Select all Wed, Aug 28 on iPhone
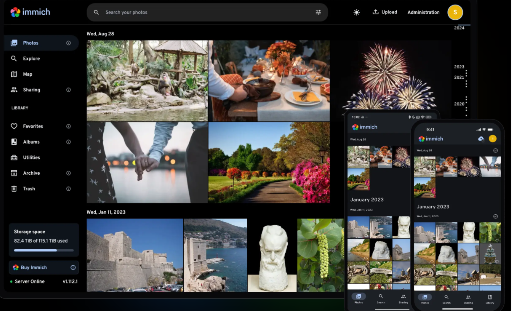The image size is (512, 311). pyautogui.click(x=495, y=151)
